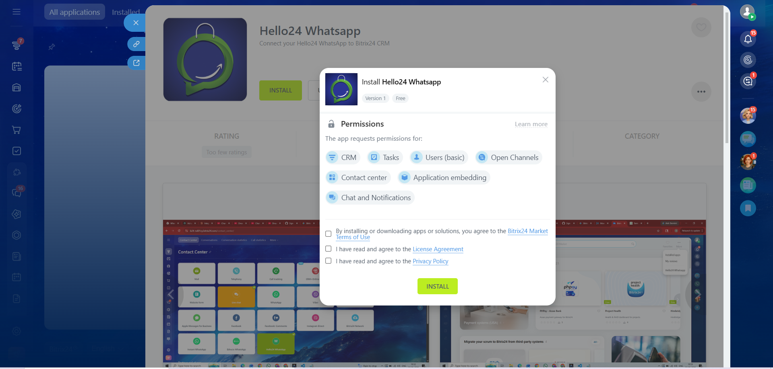Switch to the All applications tab

74,12
